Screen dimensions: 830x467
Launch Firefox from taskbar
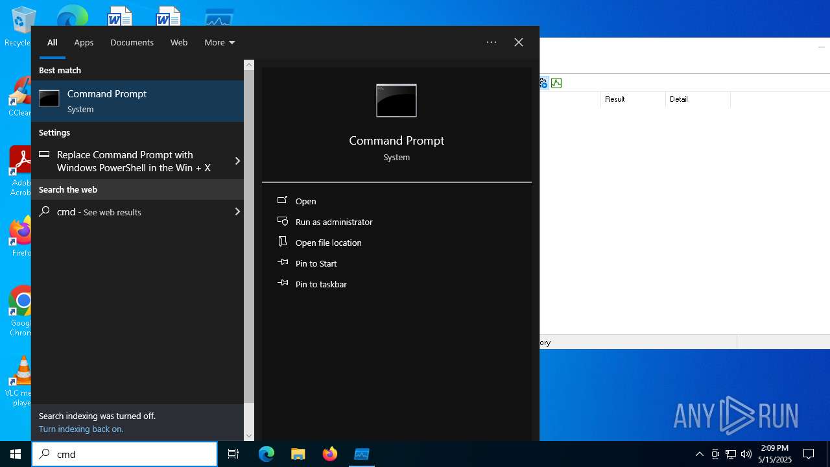pos(330,454)
